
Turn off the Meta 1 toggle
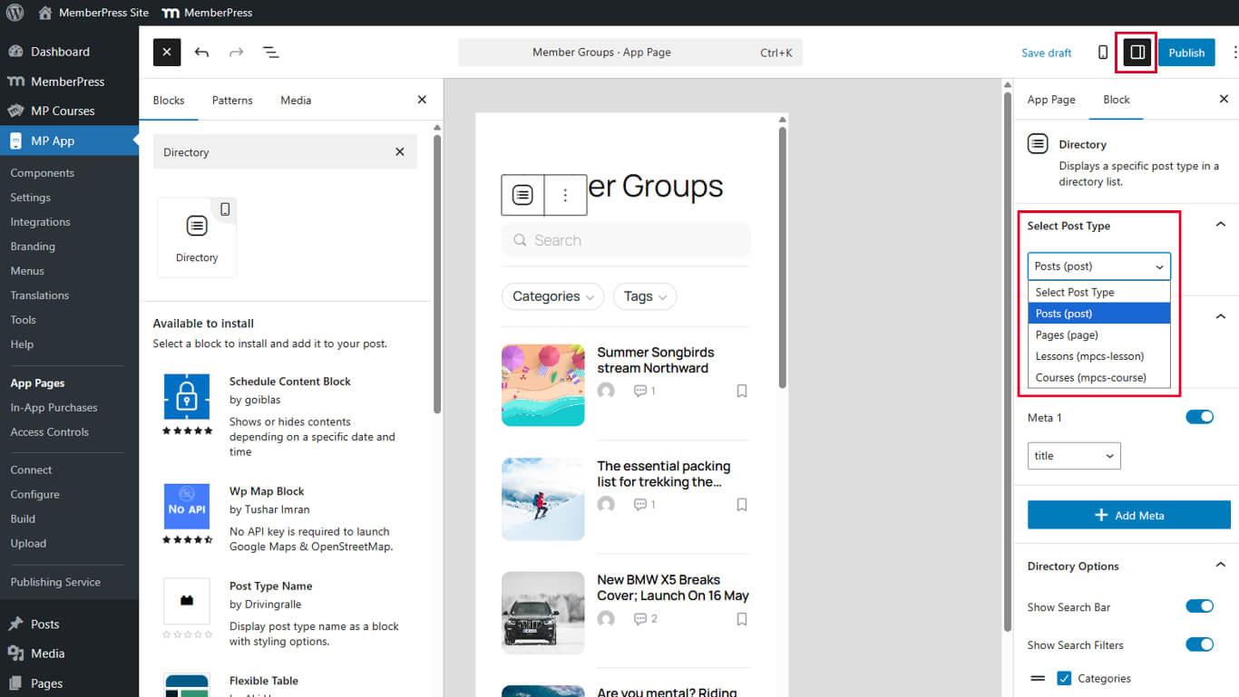[1199, 417]
